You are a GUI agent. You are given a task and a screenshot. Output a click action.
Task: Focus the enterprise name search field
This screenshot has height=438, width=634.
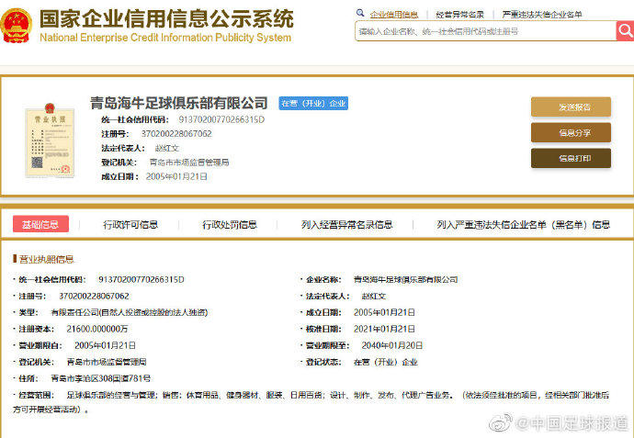(485, 31)
